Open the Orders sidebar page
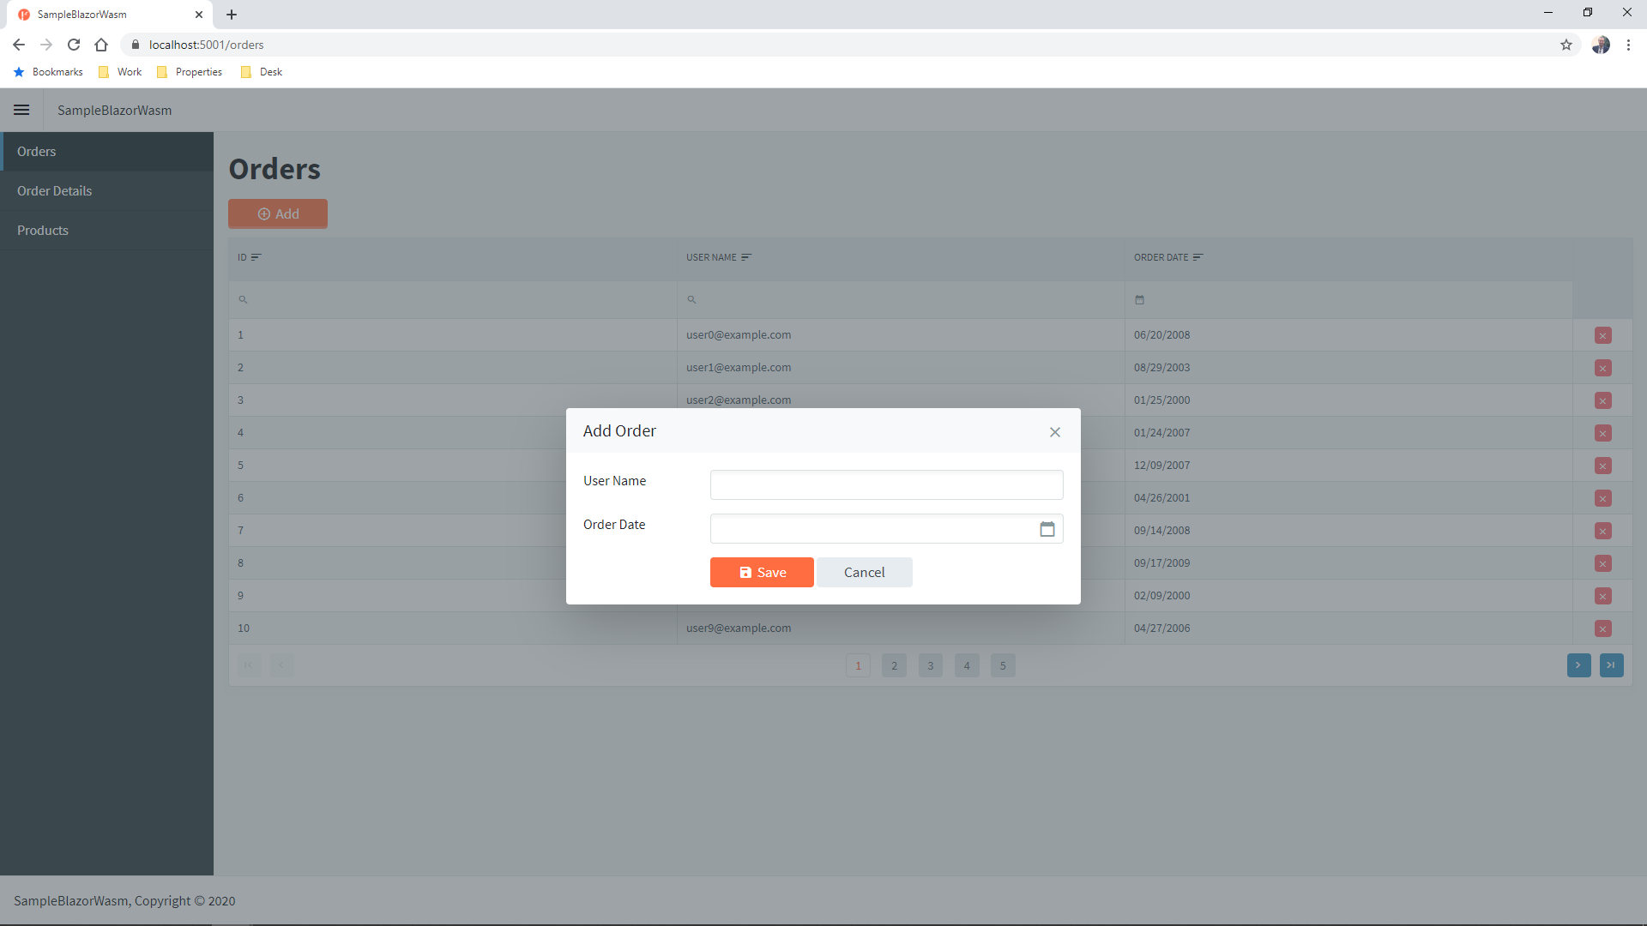 coord(106,152)
